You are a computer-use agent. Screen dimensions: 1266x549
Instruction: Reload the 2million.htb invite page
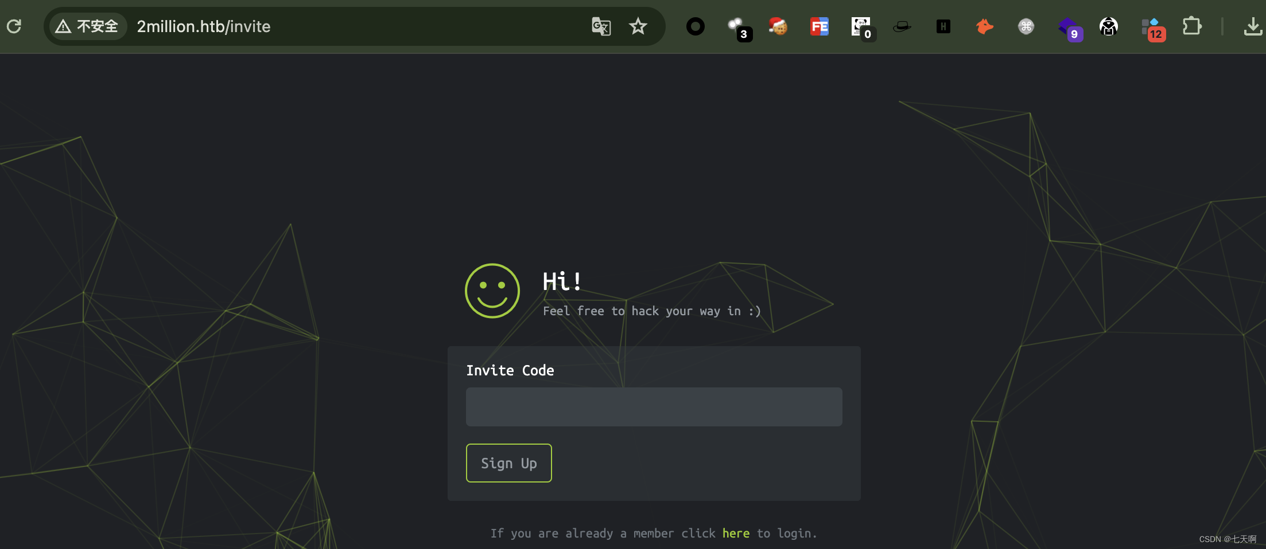(x=14, y=26)
